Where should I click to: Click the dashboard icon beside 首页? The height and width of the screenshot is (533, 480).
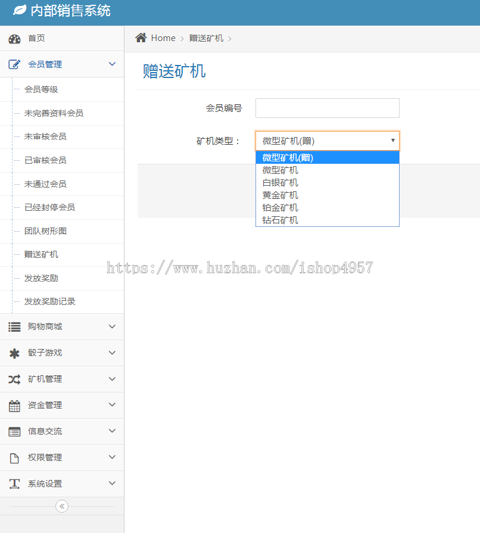pos(14,39)
